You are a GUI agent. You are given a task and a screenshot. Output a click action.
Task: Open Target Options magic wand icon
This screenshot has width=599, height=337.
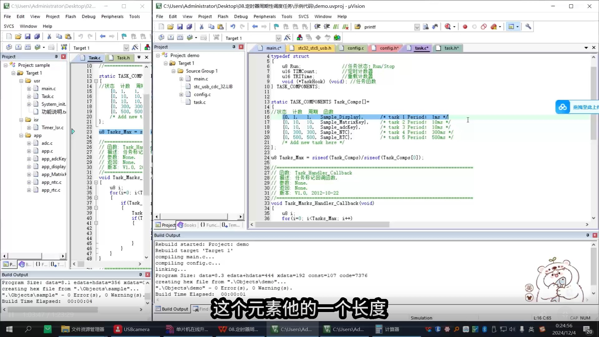[287, 38]
